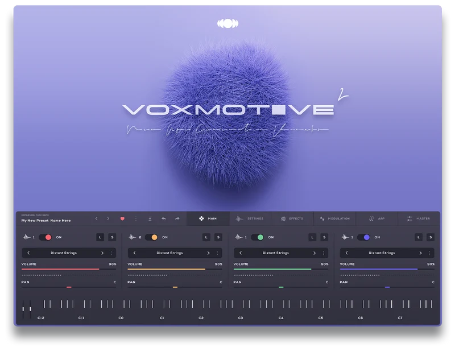Open three-dot menu in green layer's sound selector
The height and width of the screenshot is (347, 455).
coord(324,253)
